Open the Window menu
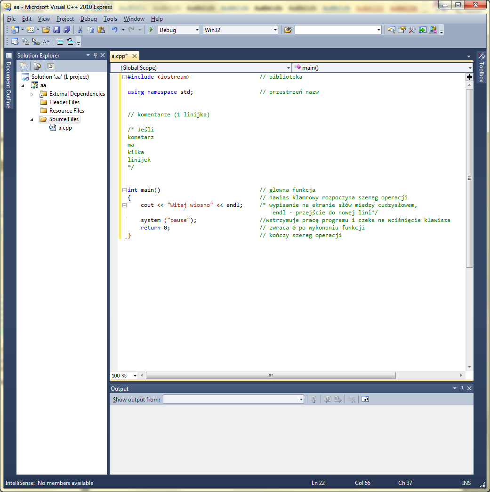The width and height of the screenshot is (490, 492). 134,19
